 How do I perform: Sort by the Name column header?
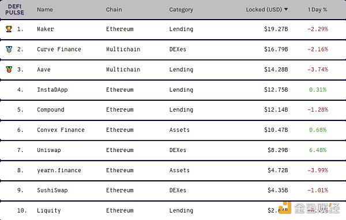45,9
